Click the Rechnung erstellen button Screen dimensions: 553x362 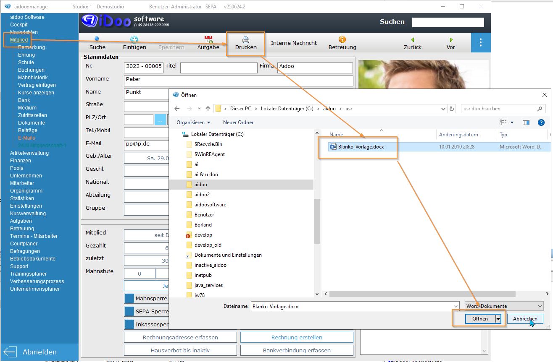[x=297, y=337]
